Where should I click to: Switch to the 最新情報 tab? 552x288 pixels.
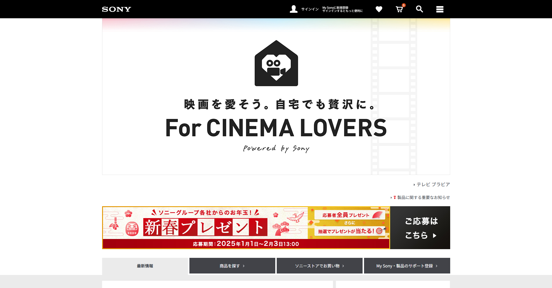pyautogui.click(x=144, y=265)
